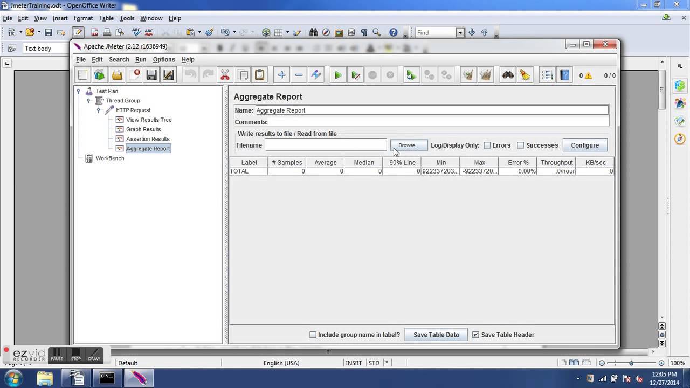The height and width of the screenshot is (388, 690).
Task: Click the New test plan icon in JMeter
Action: (82, 75)
